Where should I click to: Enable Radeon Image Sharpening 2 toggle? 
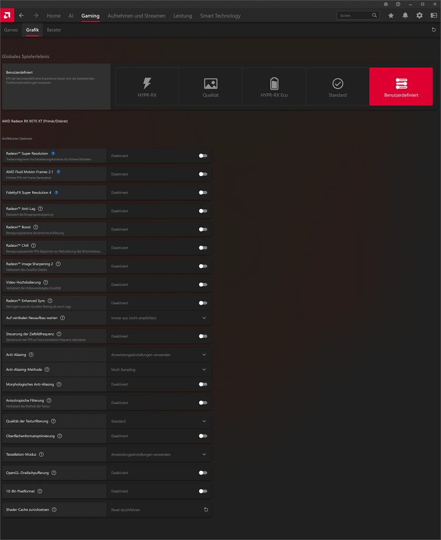coord(203,266)
